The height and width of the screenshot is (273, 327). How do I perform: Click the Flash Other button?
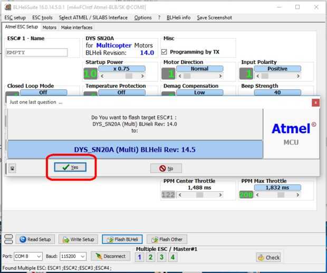coord(167,239)
